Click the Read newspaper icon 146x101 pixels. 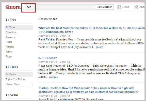119,7
